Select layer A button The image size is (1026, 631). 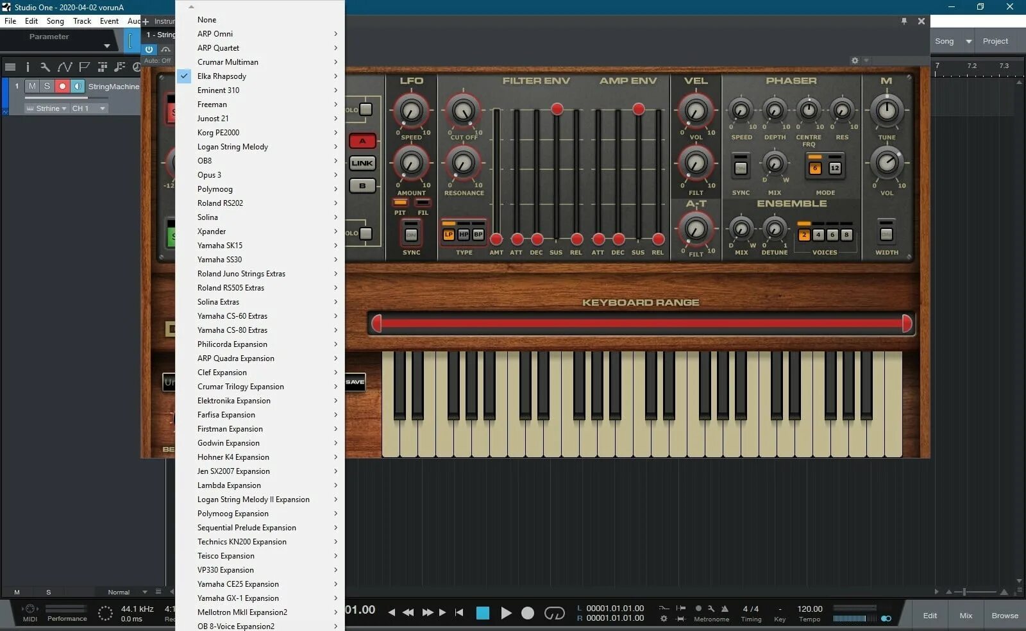362,141
